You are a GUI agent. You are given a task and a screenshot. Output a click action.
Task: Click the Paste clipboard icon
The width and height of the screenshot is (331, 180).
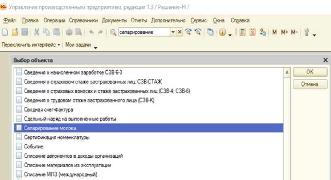(x=57, y=32)
